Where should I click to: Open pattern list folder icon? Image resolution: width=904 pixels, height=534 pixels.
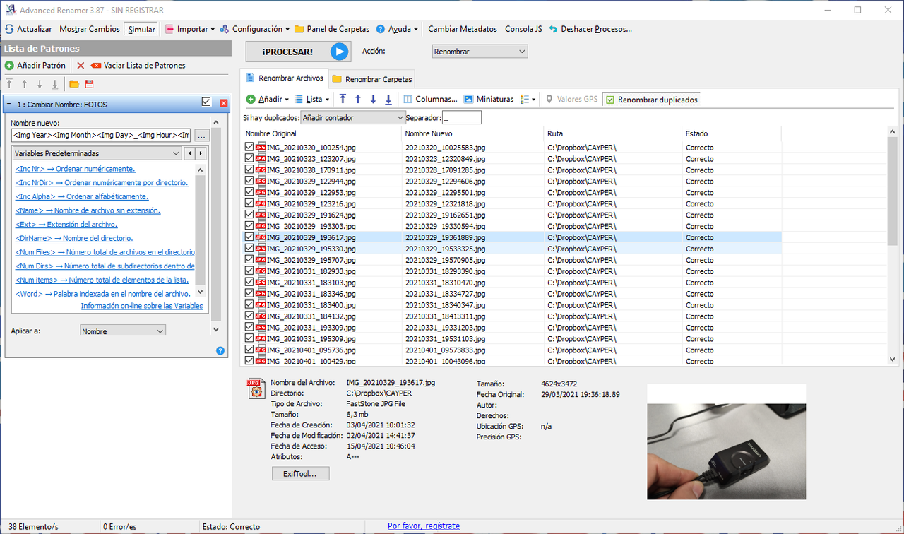tap(74, 84)
